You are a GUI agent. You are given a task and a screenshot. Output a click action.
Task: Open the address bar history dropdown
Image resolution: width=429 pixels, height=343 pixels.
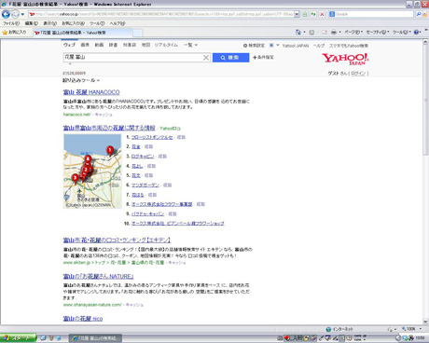(297, 14)
